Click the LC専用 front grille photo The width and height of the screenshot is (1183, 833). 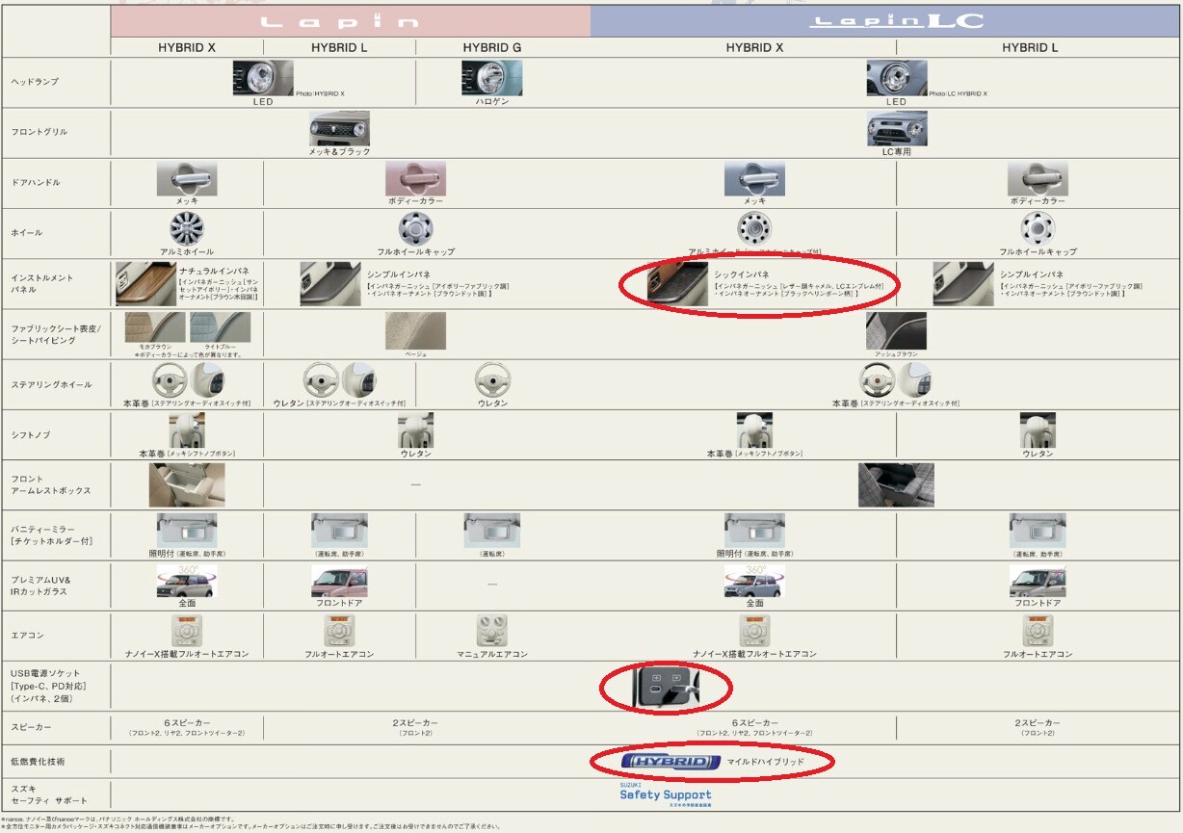[x=896, y=128]
